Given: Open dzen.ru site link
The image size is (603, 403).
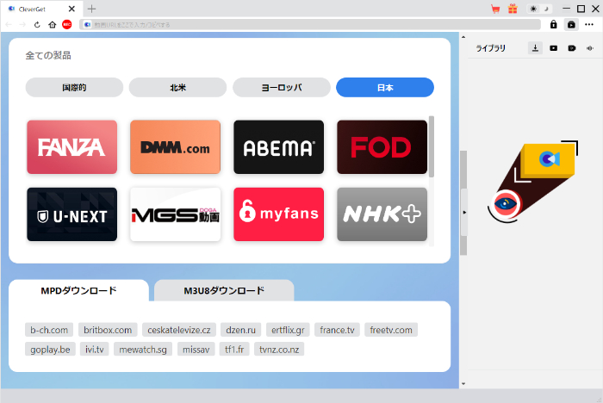Looking at the screenshot, I should pyautogui.click(x=240, y=330).
